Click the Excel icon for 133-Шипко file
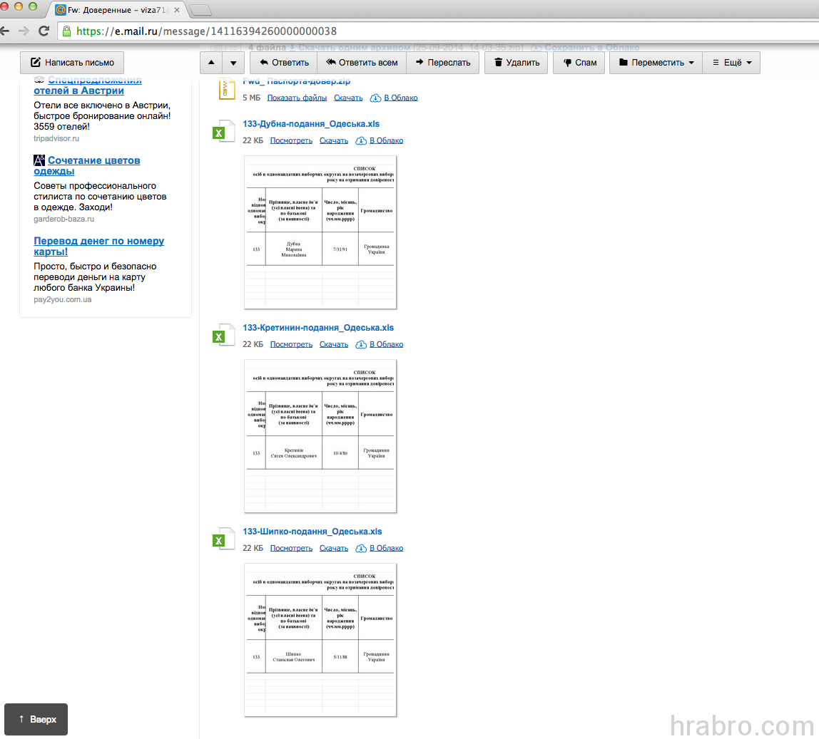The image size is (819, 739). tap(223, 539)
